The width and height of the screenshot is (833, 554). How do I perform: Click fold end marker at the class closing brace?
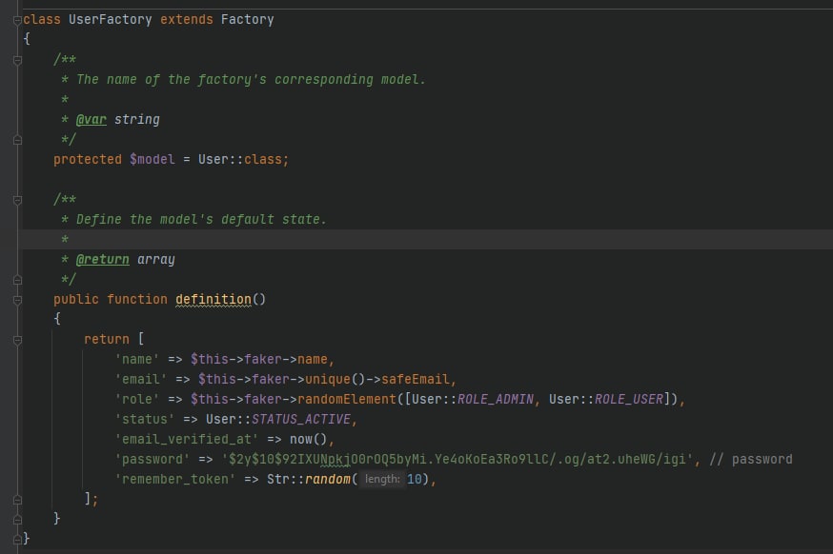[17, 539]
